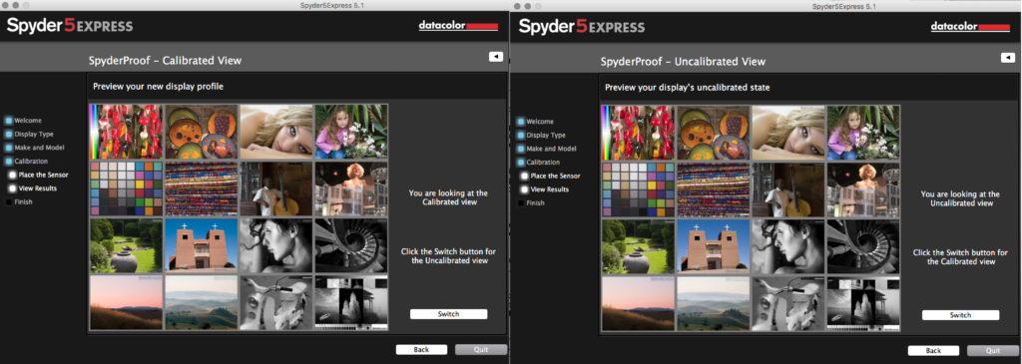1022x364 pixels.
Task: Open color checker chart thumbnail in Uncalibrated view
Action: coord(638,190)
